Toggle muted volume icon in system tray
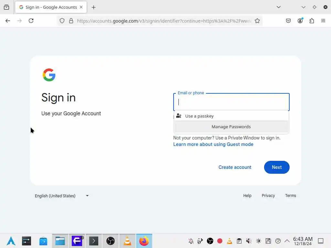 tap(249, 241)
